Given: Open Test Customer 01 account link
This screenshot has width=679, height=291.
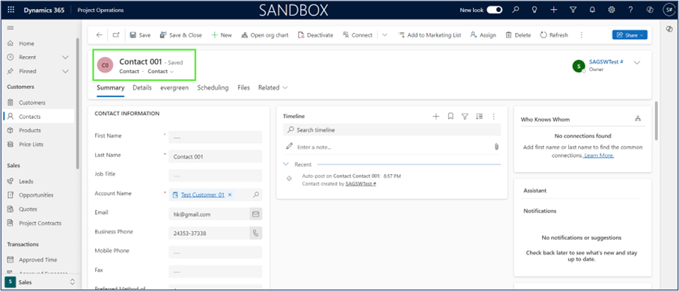Looking at the screenshot, I should [203, 194].
